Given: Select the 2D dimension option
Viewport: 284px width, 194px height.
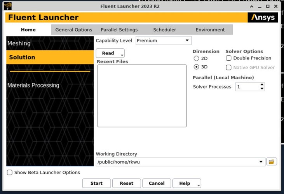Looking at the screenshot, I should pos(196,58).
